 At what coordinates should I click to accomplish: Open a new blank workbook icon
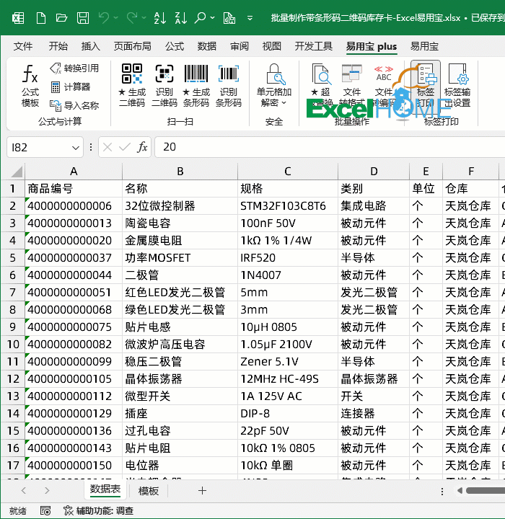[40, 17]
